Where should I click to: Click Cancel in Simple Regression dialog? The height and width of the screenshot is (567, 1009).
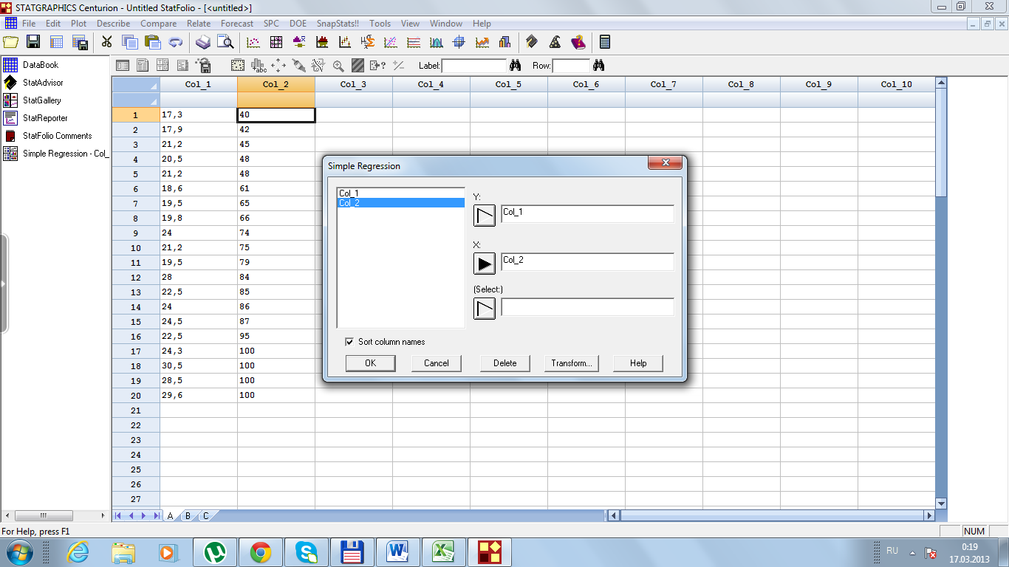tap(437, 363)
